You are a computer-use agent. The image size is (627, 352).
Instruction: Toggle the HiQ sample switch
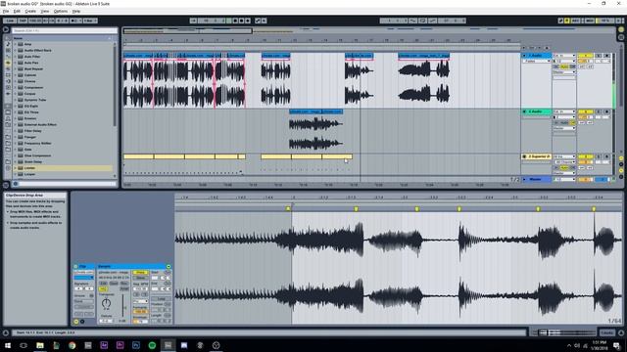click(x=103, y=289)
